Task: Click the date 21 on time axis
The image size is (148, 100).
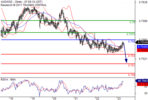Action: click(76, 98)
